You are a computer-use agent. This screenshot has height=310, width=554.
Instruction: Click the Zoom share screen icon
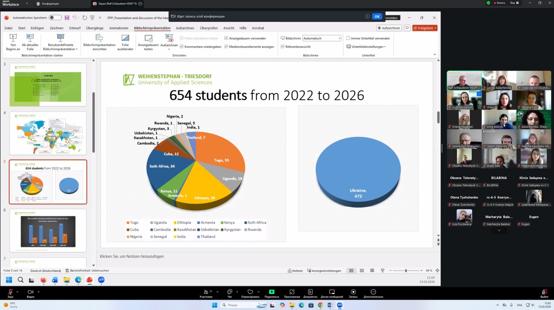272,292
